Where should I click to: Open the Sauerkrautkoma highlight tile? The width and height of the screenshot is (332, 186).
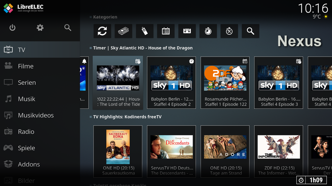coord(118,152)
